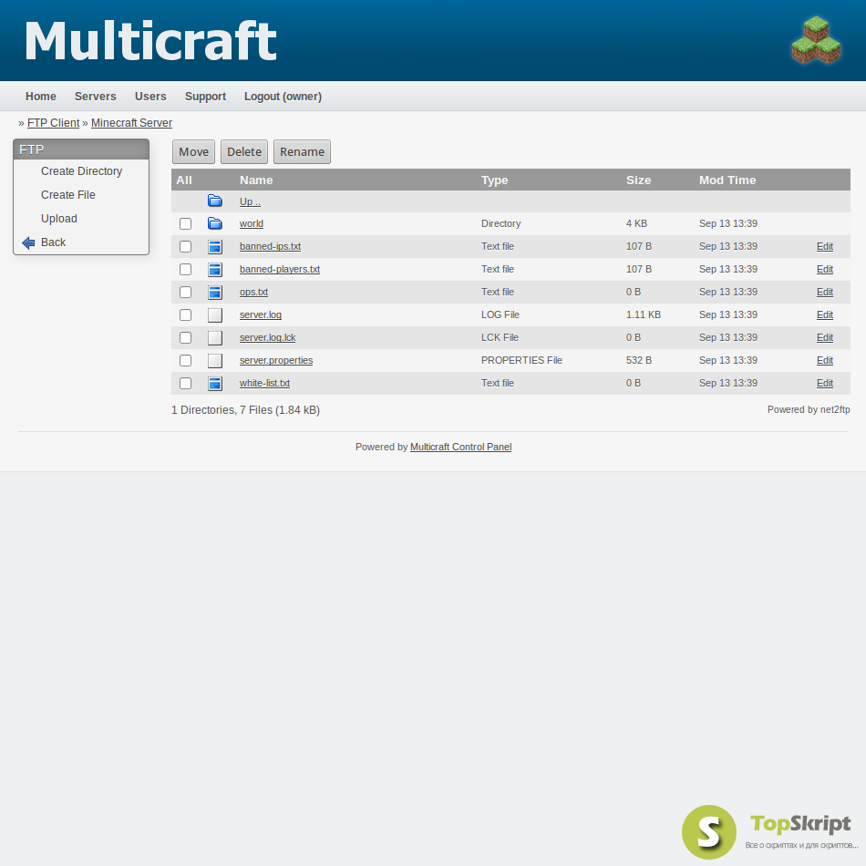Screen dimensions: 866x866
Task: Click the Size column header
Action: pyautogui.click(x=638, y=180)
